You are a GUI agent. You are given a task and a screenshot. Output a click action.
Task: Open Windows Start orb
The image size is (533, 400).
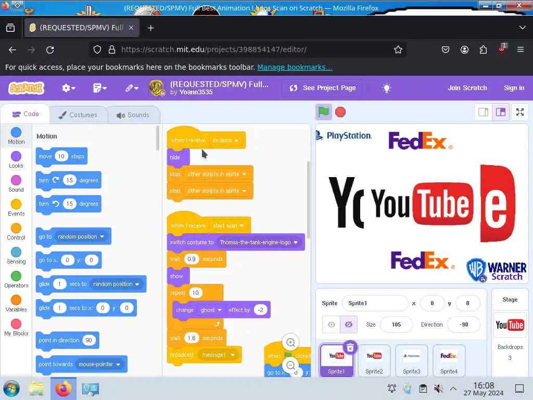(x=11, y=389)
